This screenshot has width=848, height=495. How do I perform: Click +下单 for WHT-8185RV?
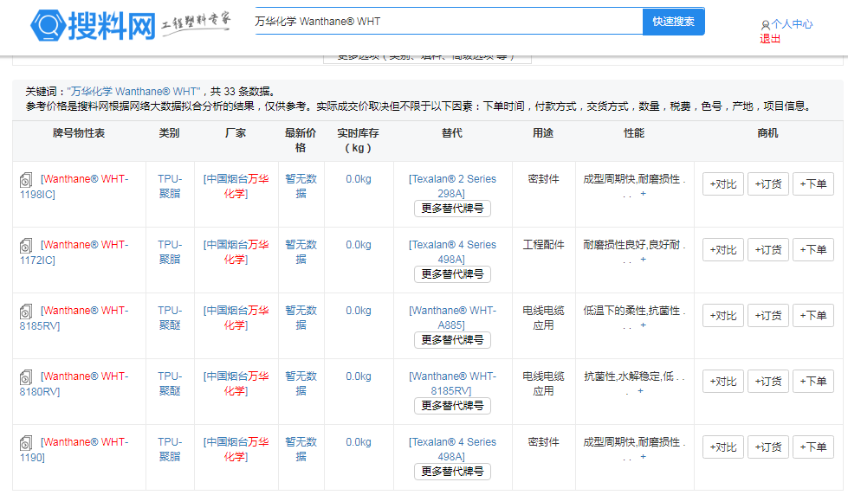point(812,316)
